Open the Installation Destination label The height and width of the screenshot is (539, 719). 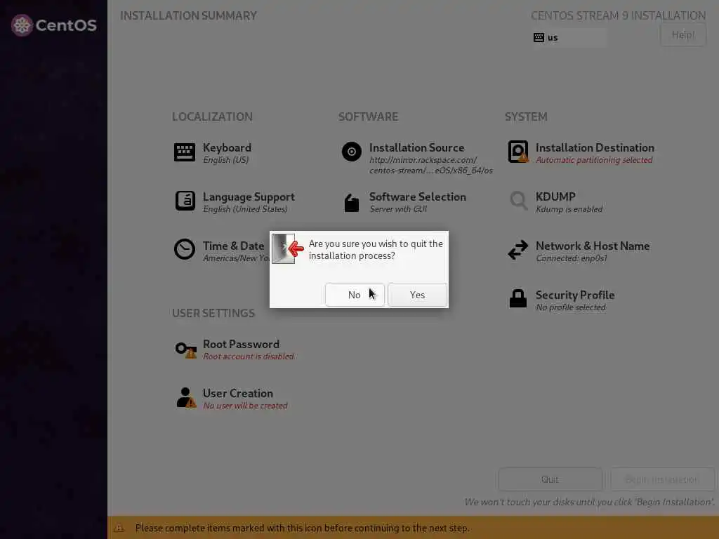(595, 147)
